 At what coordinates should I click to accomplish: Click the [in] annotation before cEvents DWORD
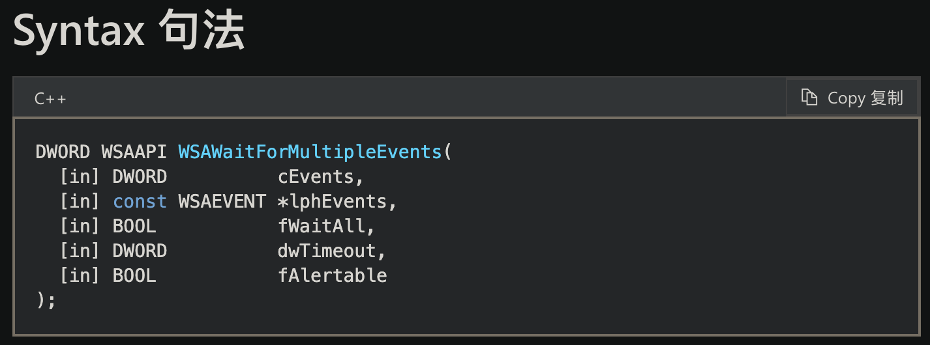click(x=79, y=177)
